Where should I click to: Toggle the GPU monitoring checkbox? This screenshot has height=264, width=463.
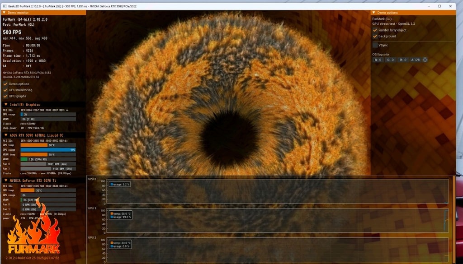5,90
